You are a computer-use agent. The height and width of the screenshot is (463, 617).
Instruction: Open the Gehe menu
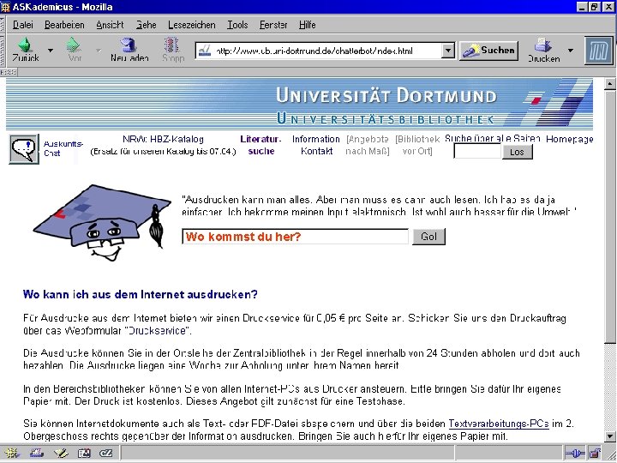(x=146, y=25)
